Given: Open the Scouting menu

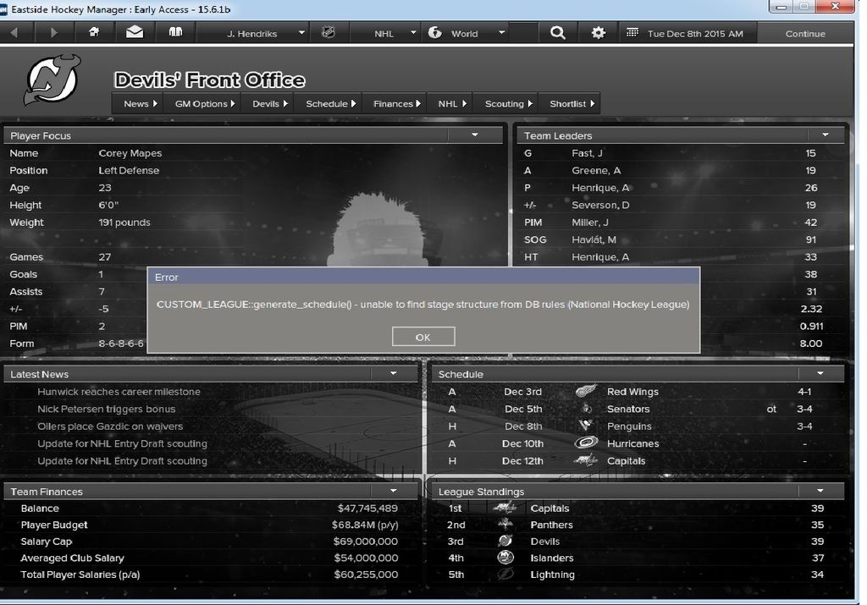Looking at the screenshot, I should click(506, 103).
